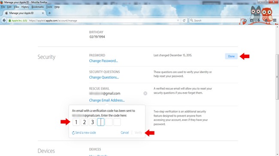The image size is (279, 156).
Task: Click Send a new code
Action: [x=84, y=132]
